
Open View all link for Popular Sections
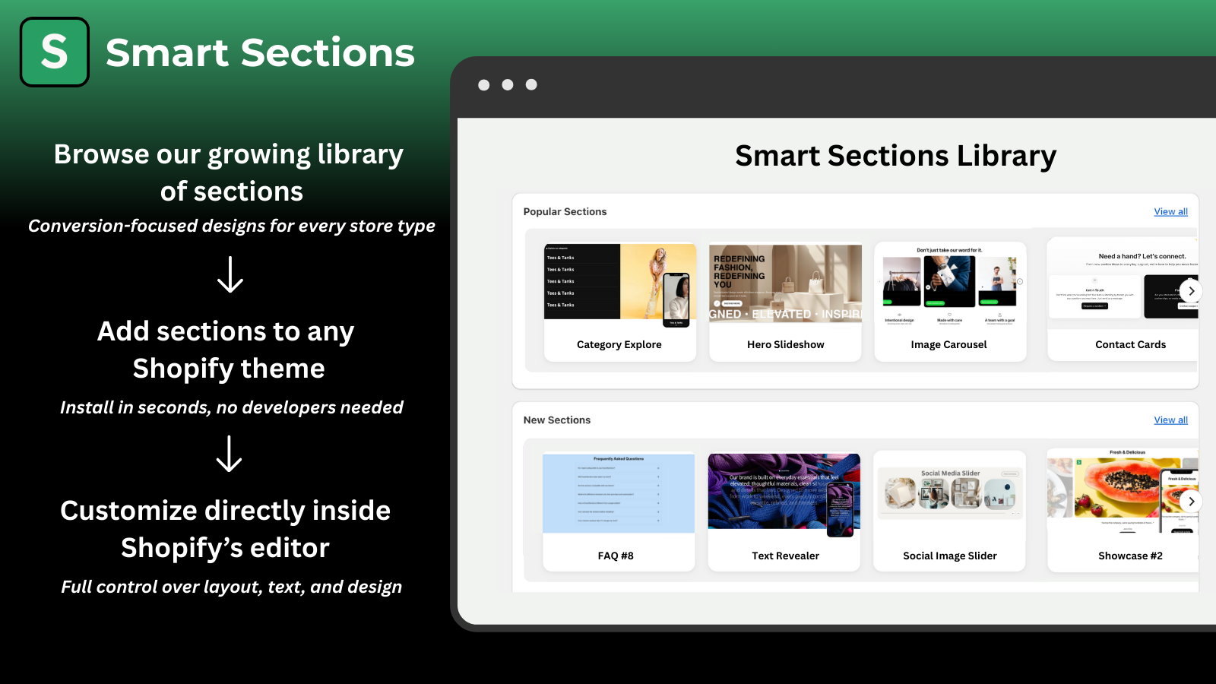[x=1170, y=211]
